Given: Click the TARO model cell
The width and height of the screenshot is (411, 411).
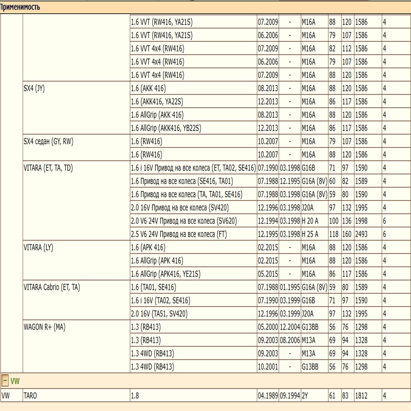Looking at the screenshot, I should 30,396.
